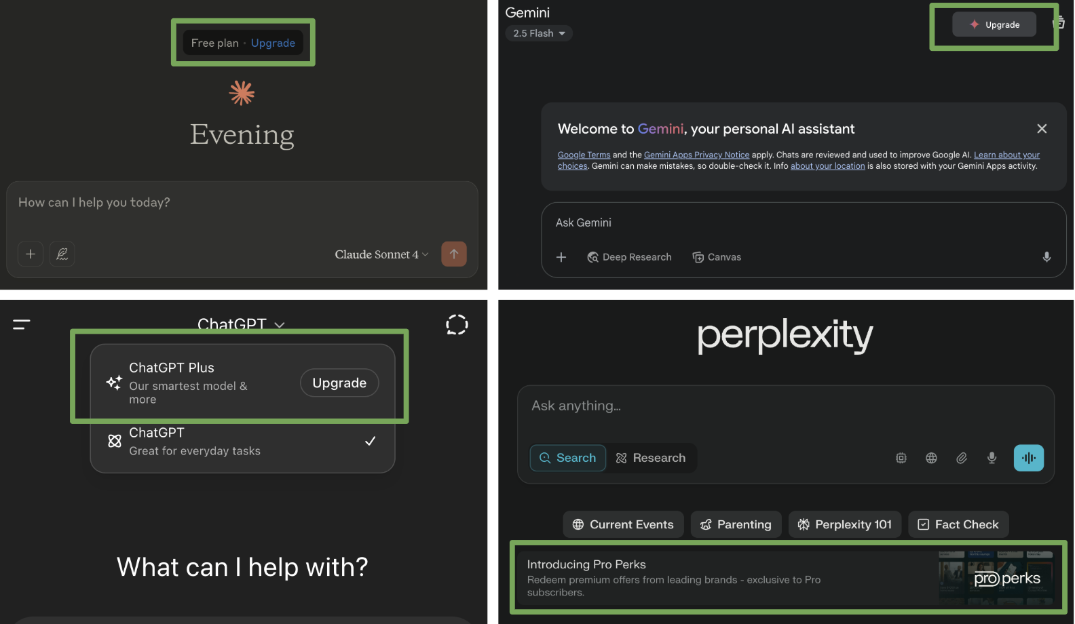
Task: Select the Current Events topic chip
Action: [x=623, y=524]
